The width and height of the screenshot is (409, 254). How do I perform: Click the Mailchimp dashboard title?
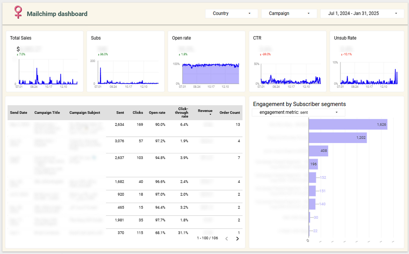[x=57, y=14]
